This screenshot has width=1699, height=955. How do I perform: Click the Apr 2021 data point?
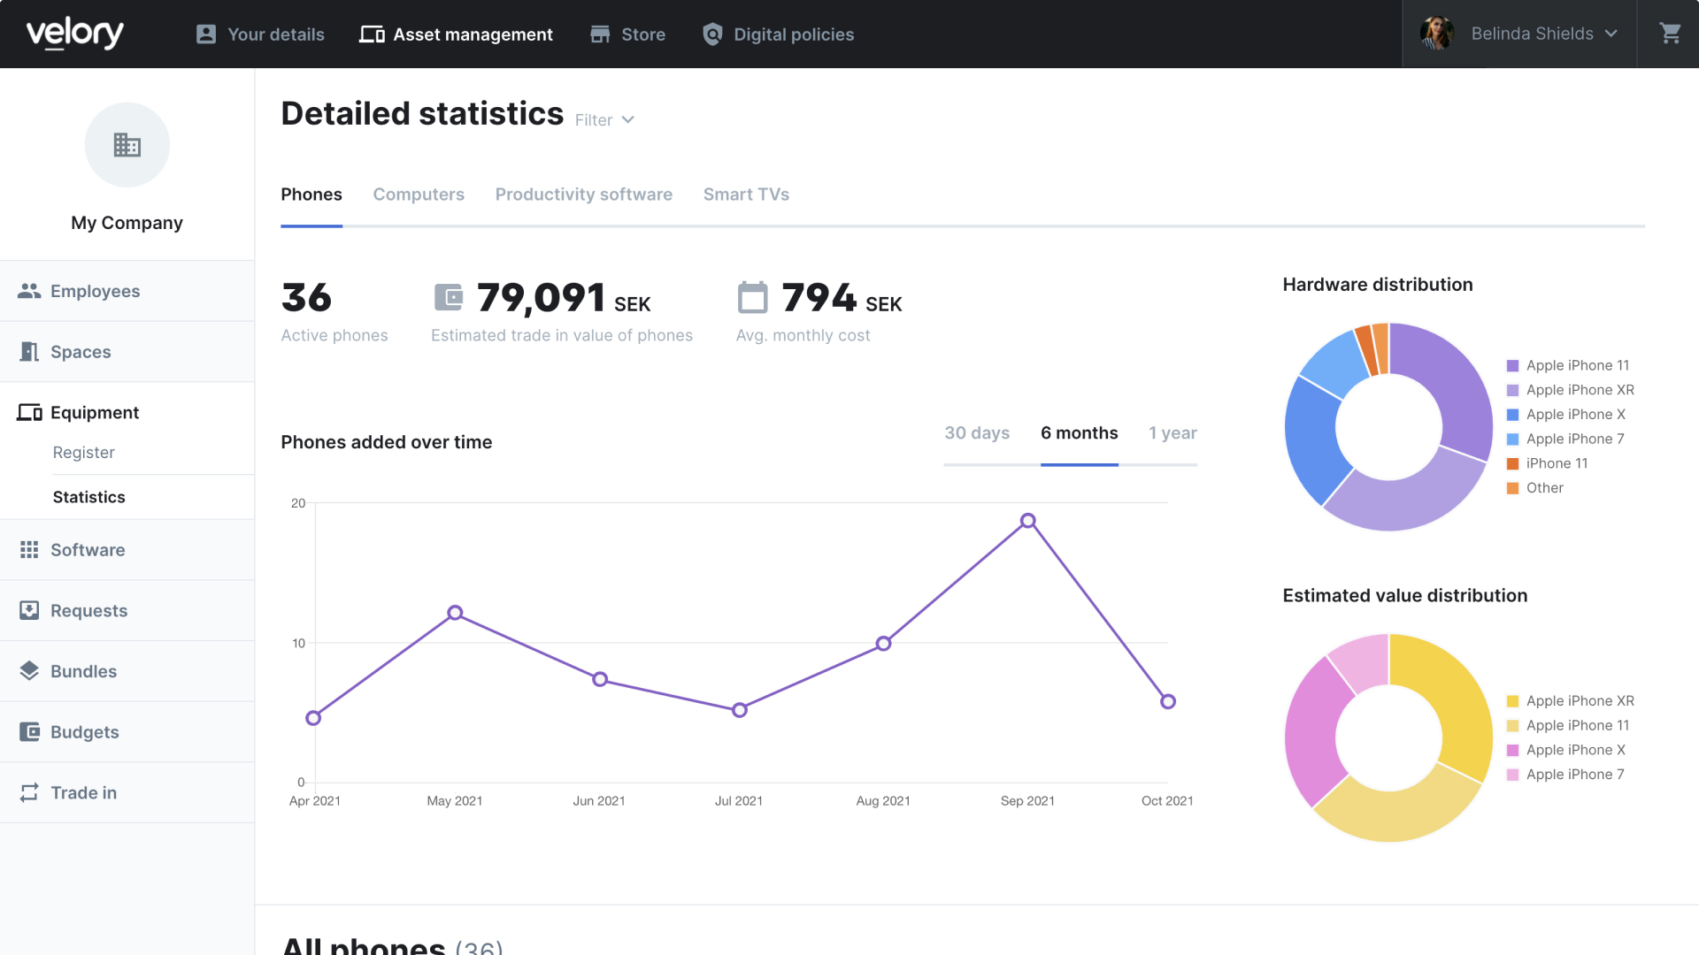(x=313, y=718)
